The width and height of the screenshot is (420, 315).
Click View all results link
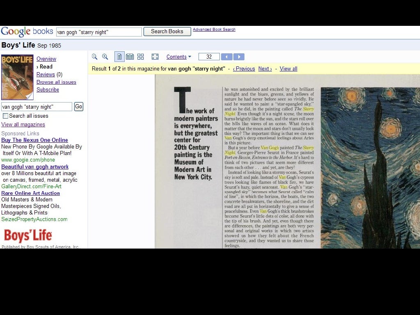pyautogui.click(x=288, y=69)
